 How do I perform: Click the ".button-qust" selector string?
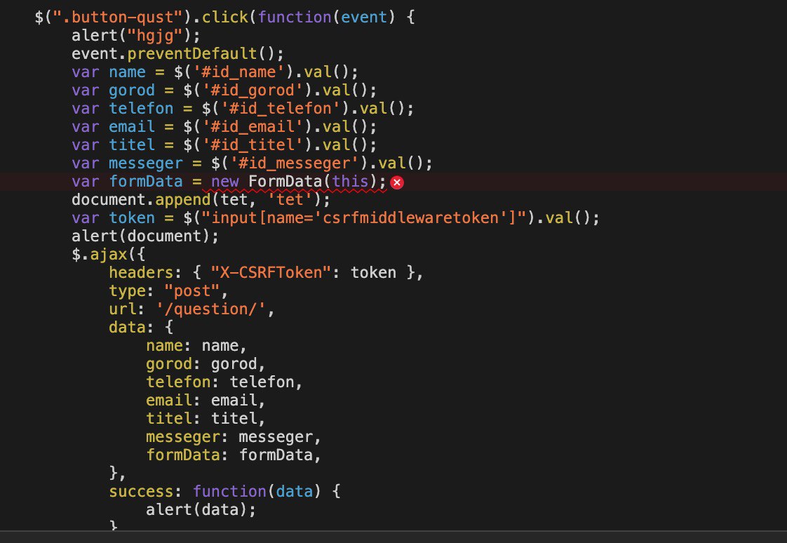coord(118,17)
